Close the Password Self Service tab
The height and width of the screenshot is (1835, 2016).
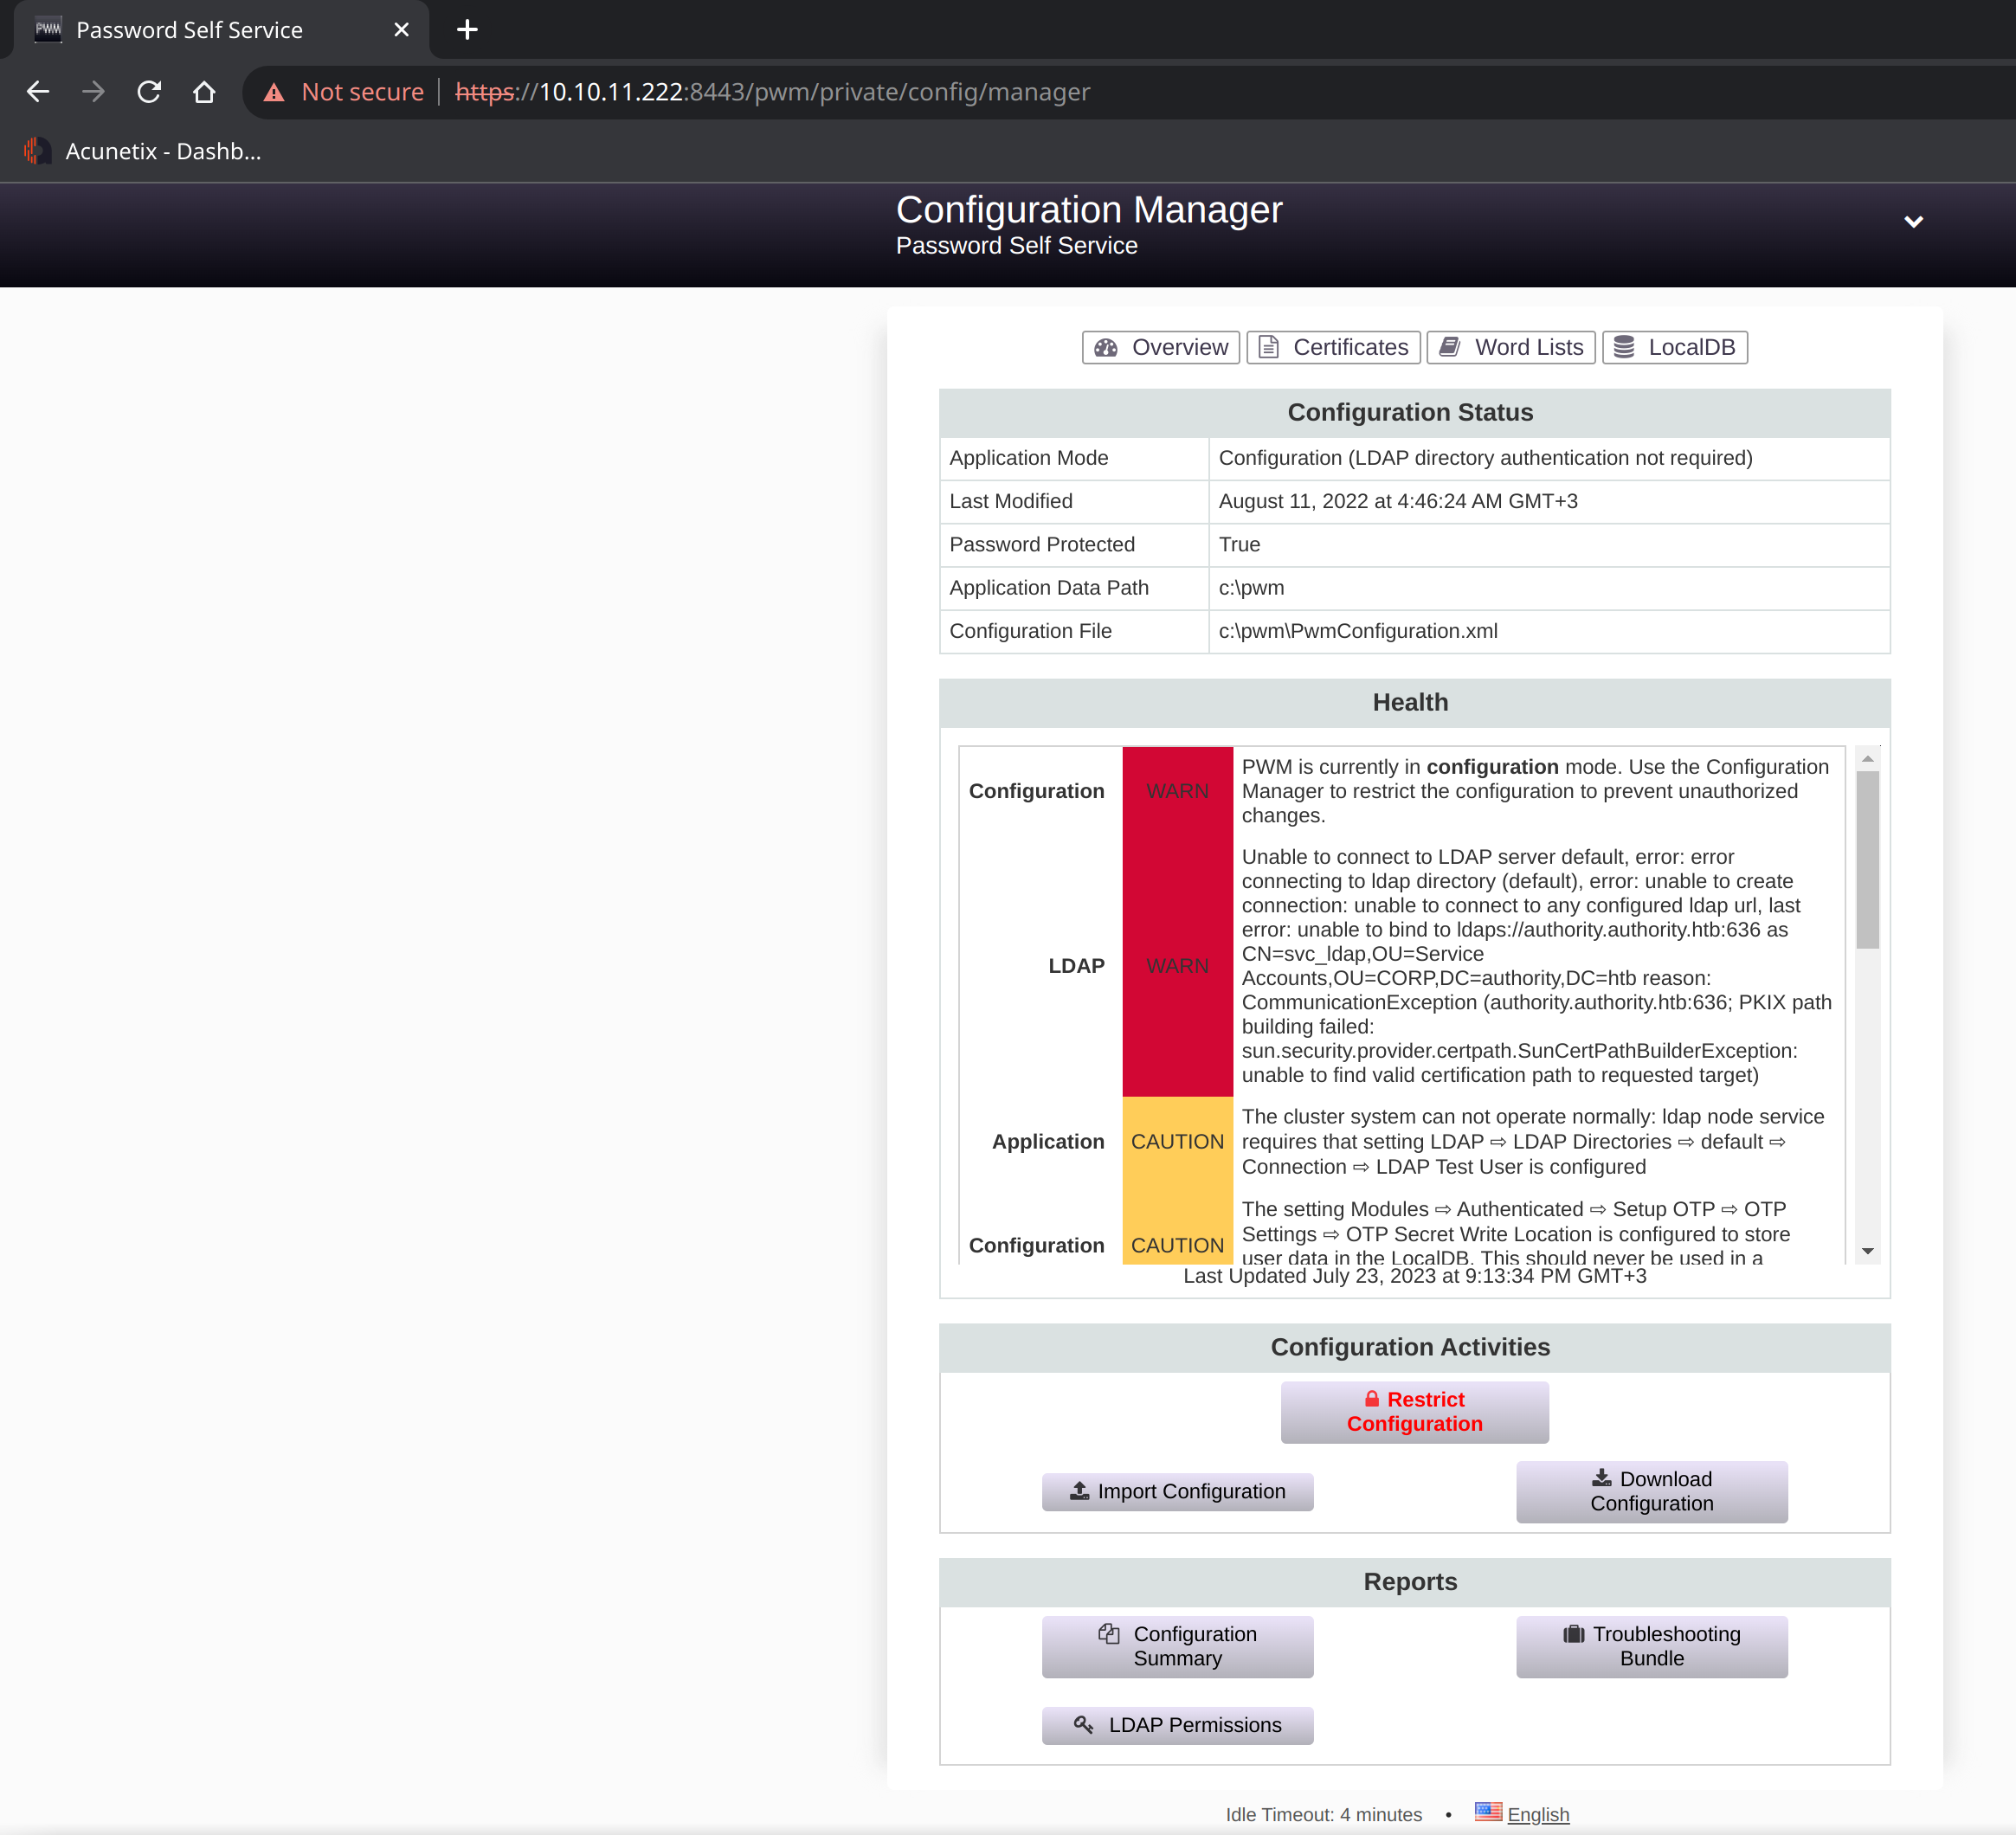click(x=401, y=30)
